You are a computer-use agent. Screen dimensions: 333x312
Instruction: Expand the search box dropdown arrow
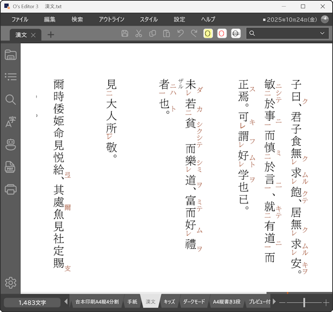[322, 34]
